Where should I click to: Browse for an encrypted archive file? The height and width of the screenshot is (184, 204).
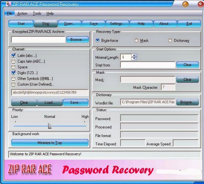77,40
